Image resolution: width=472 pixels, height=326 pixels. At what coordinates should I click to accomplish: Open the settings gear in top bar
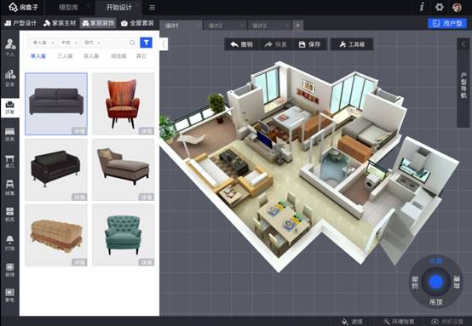[x=439, y=7]
